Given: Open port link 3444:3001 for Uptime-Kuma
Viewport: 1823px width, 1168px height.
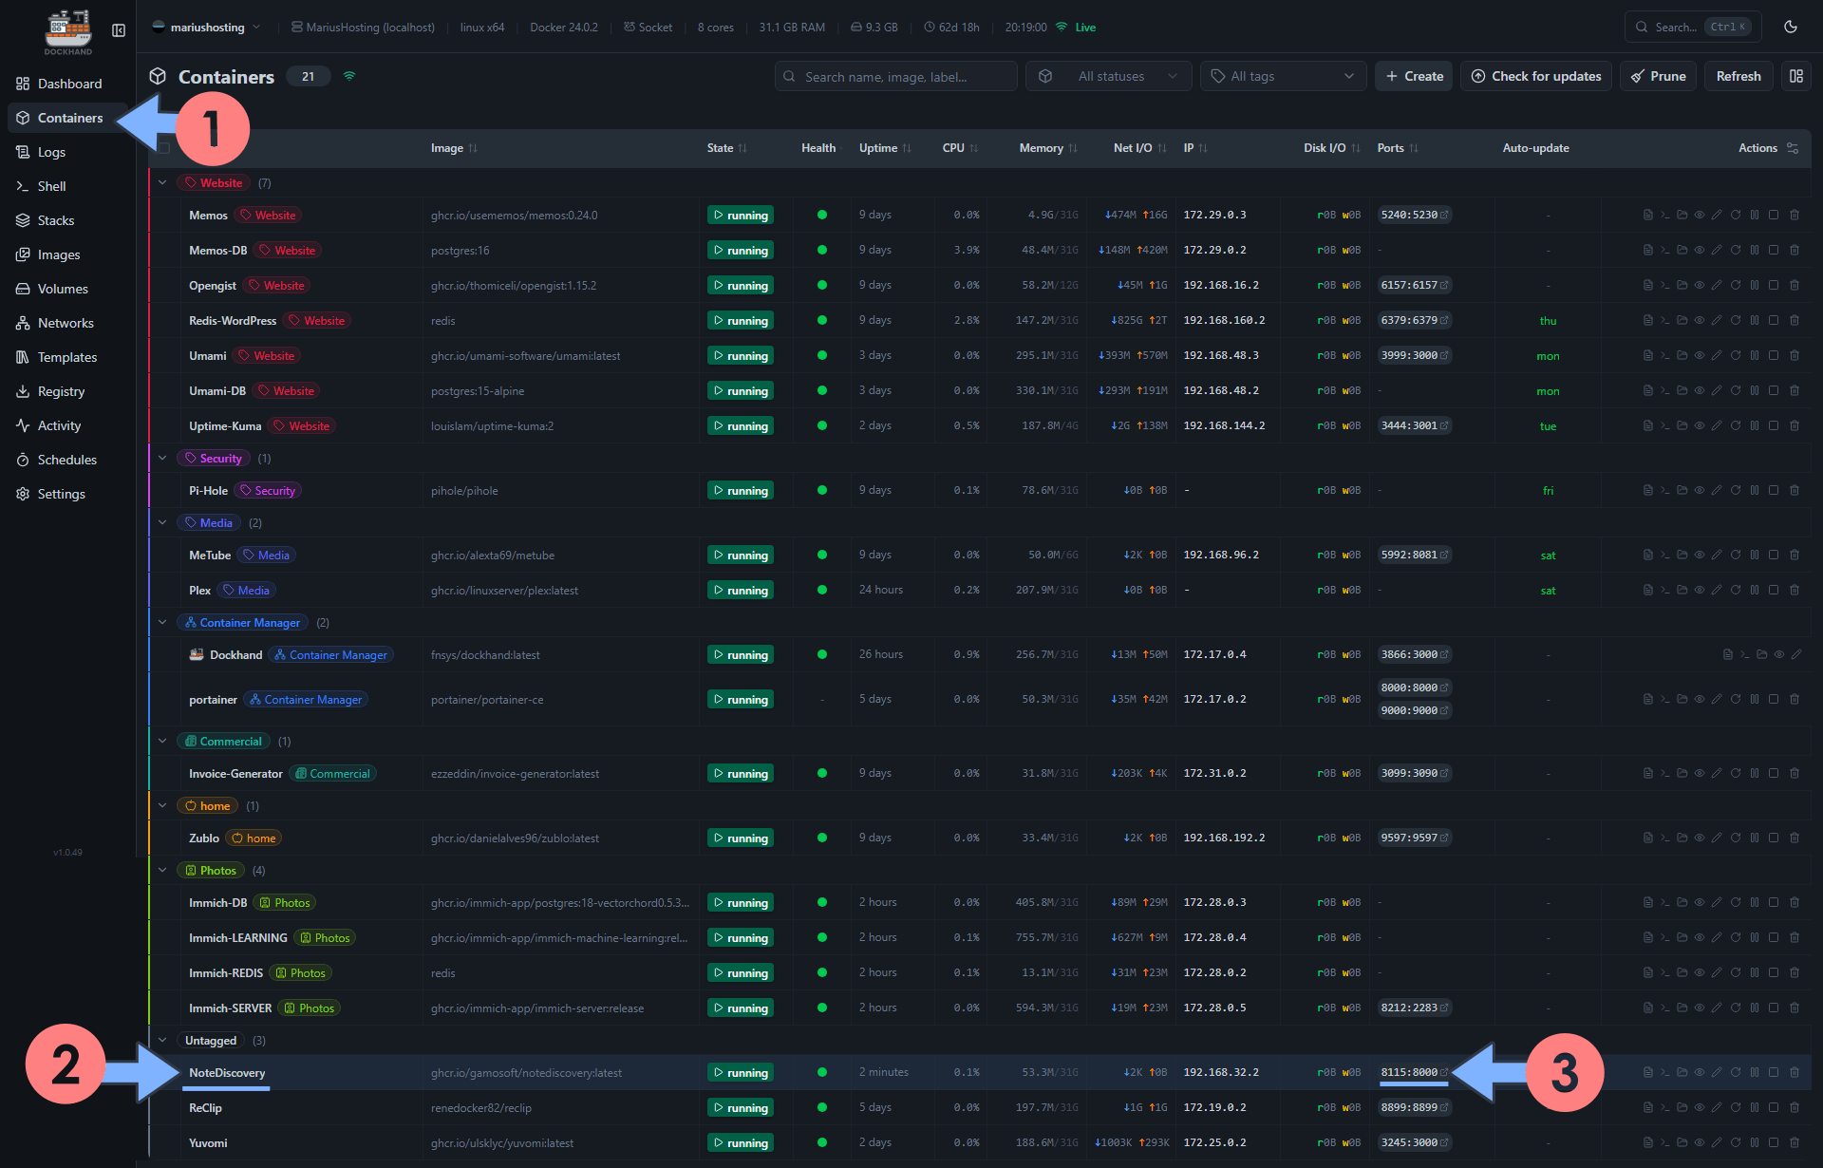Looking at the screenshot, I should (1415, 425).
